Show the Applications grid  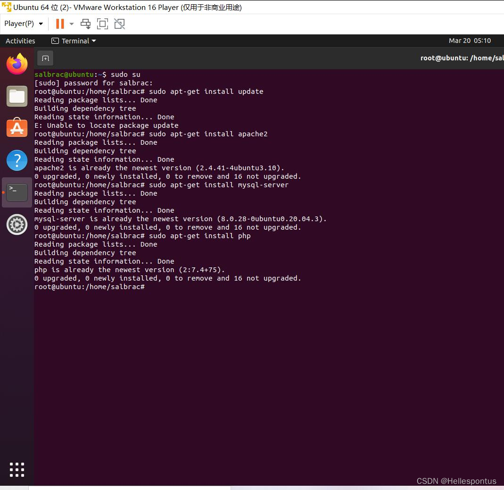17,469
